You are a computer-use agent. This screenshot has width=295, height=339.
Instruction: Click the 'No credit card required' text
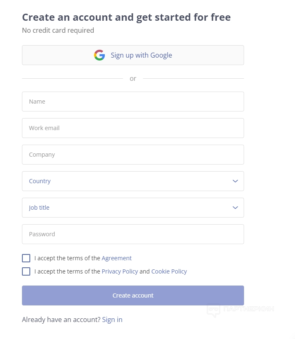[x=58, y=30]
